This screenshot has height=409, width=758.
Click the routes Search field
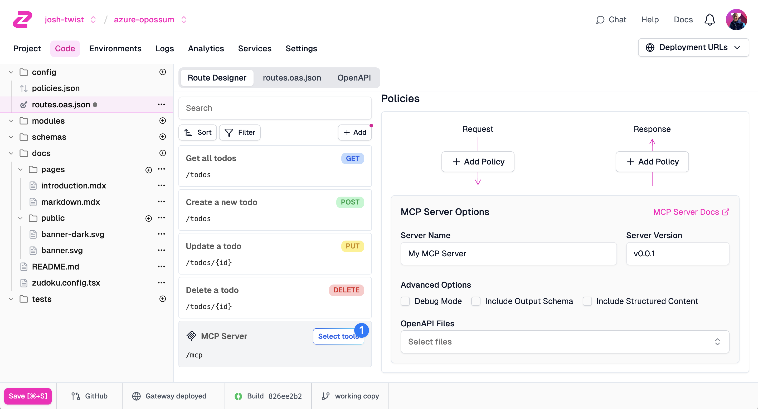275,108
